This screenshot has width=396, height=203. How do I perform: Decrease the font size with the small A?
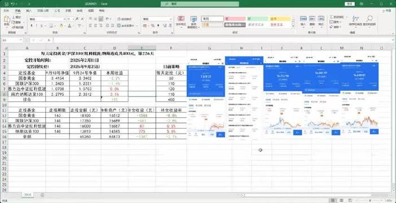tap(83, 19)
